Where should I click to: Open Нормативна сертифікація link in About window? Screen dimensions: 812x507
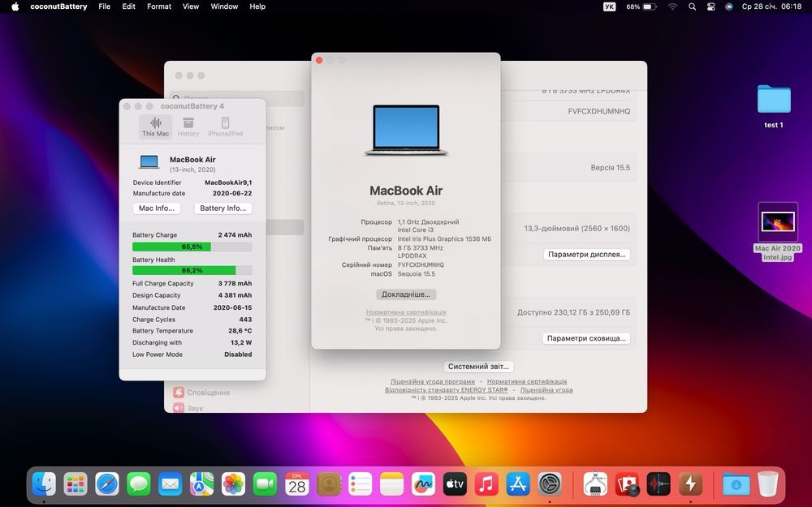pos(406,312)
